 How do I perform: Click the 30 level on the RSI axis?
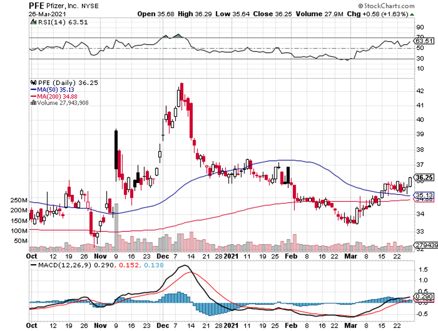(x=420, y=58)
